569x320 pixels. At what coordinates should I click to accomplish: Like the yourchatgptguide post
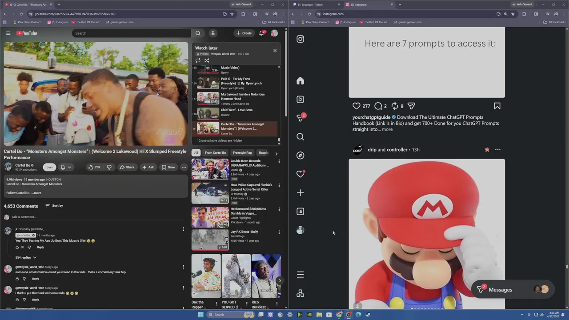357,106
